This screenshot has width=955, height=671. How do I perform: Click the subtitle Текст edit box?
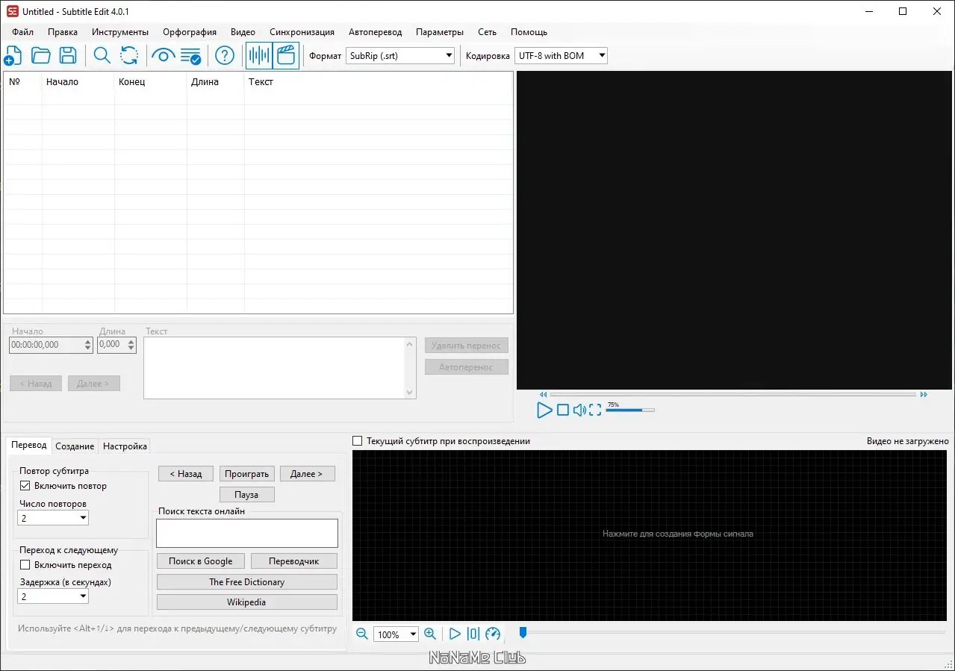tap(280, 368)
